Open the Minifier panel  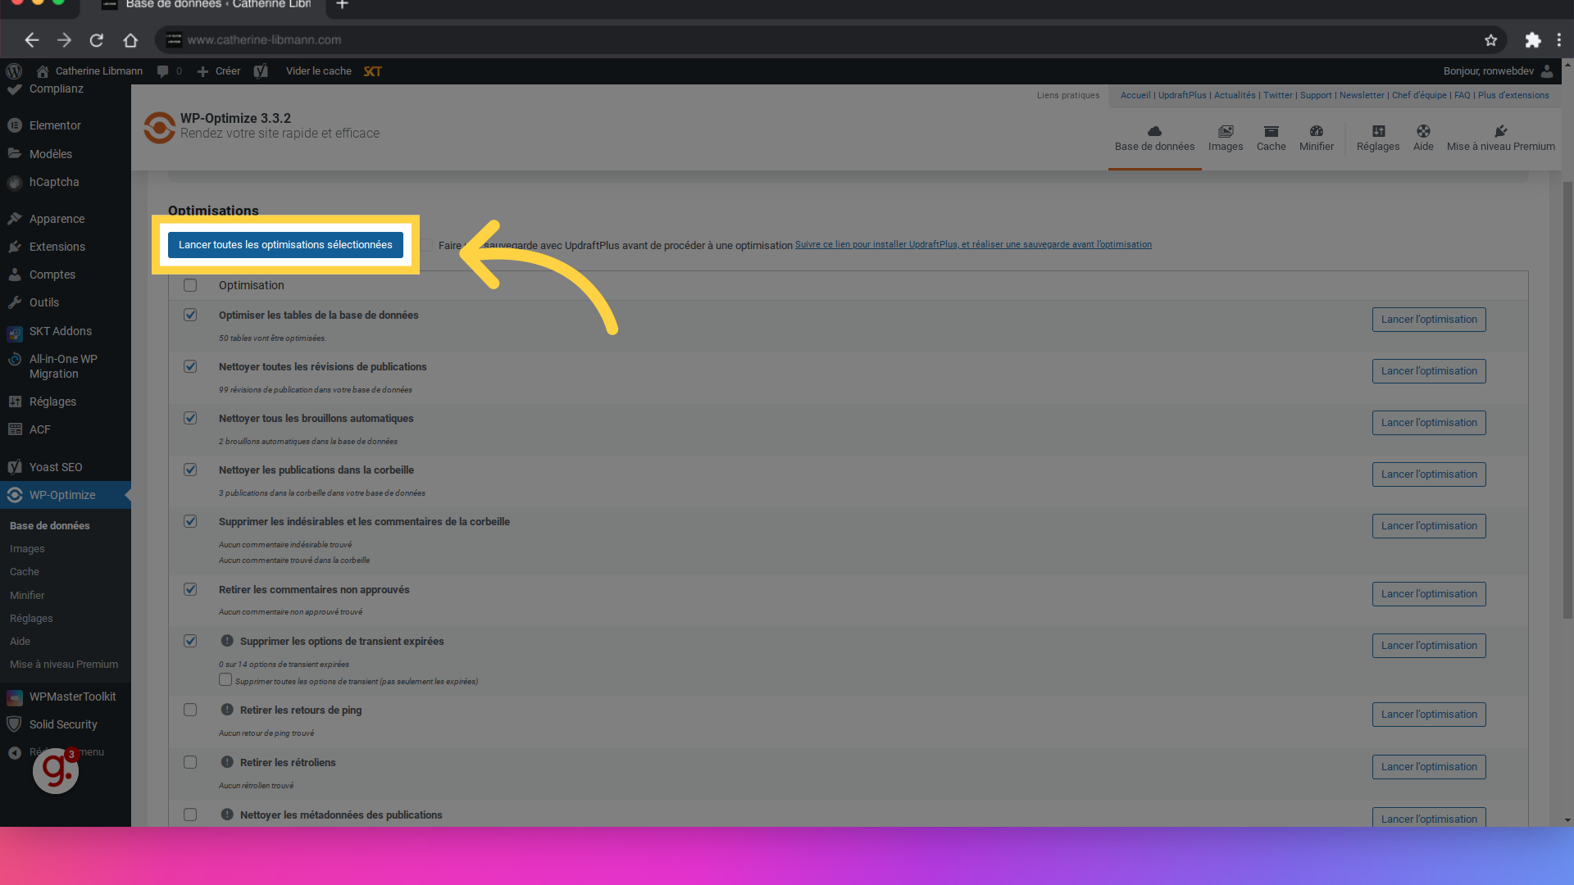coord(1317,137)
